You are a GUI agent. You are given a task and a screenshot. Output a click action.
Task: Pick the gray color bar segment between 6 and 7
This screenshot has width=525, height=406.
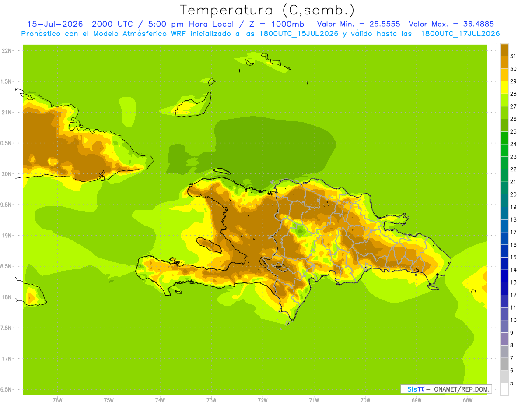(504, 364)
